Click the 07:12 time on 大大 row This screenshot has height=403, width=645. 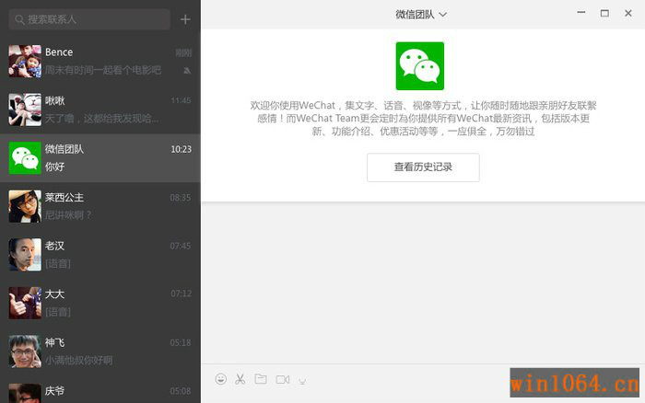click(181, 294)
